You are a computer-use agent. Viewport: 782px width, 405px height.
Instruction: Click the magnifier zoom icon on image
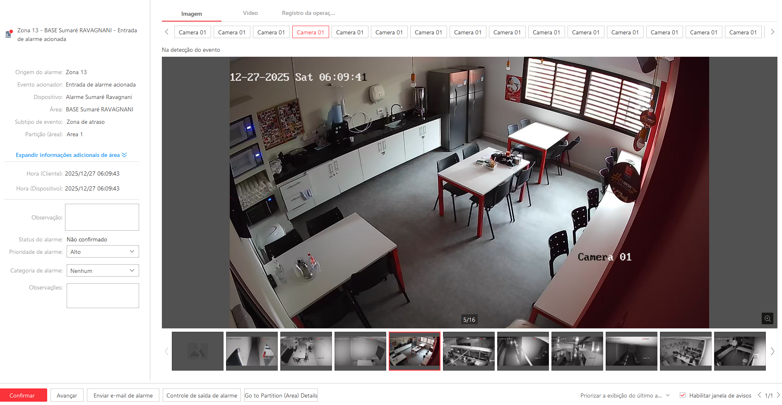767,318
